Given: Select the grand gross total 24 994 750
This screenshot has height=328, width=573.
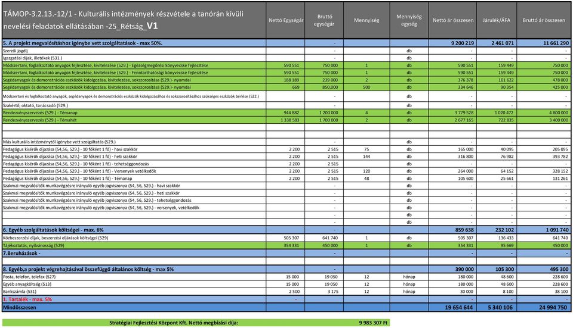Looking at the screenshot, I should (x=553, y=308).
